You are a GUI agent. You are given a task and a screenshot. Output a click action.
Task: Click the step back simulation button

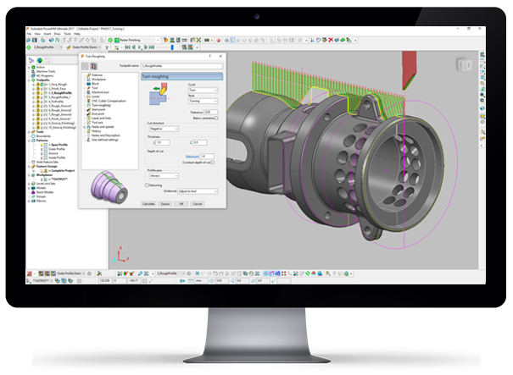tap(134, 47)
